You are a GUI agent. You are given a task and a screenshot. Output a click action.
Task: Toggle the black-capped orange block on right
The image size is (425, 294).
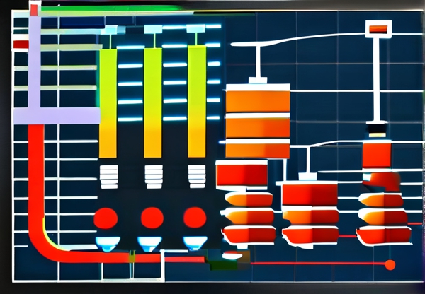click(376, 147)
